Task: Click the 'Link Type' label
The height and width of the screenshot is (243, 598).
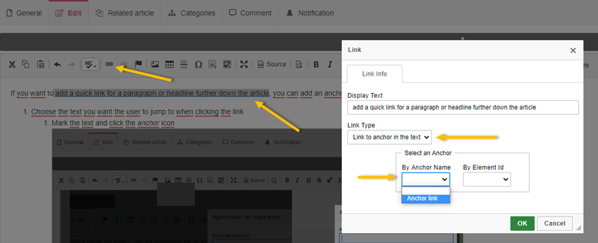Action: click(361, 125)
